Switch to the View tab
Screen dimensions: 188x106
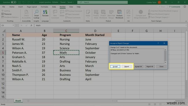[71, 7]
